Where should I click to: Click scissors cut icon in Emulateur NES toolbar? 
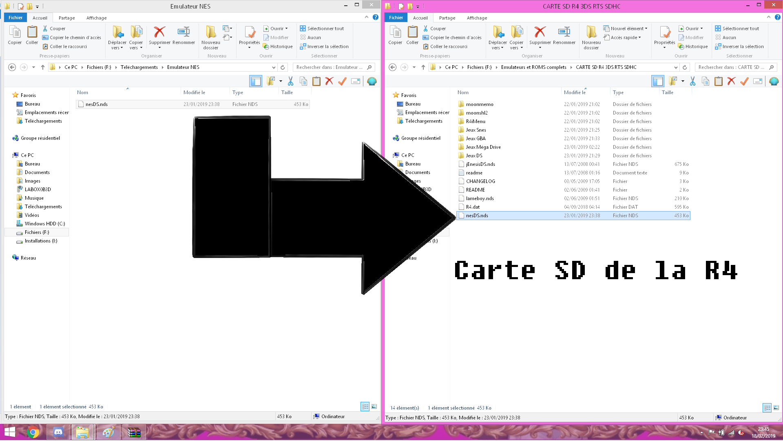tap(290, 81)
